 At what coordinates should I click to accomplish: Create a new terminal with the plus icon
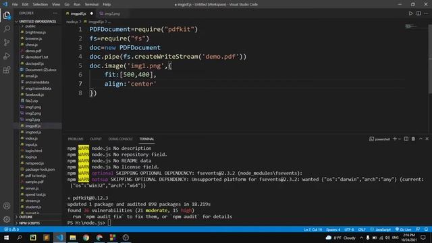[x=395, y=139]
